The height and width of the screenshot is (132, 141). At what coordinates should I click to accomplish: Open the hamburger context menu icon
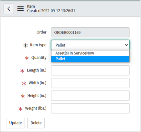20,9
